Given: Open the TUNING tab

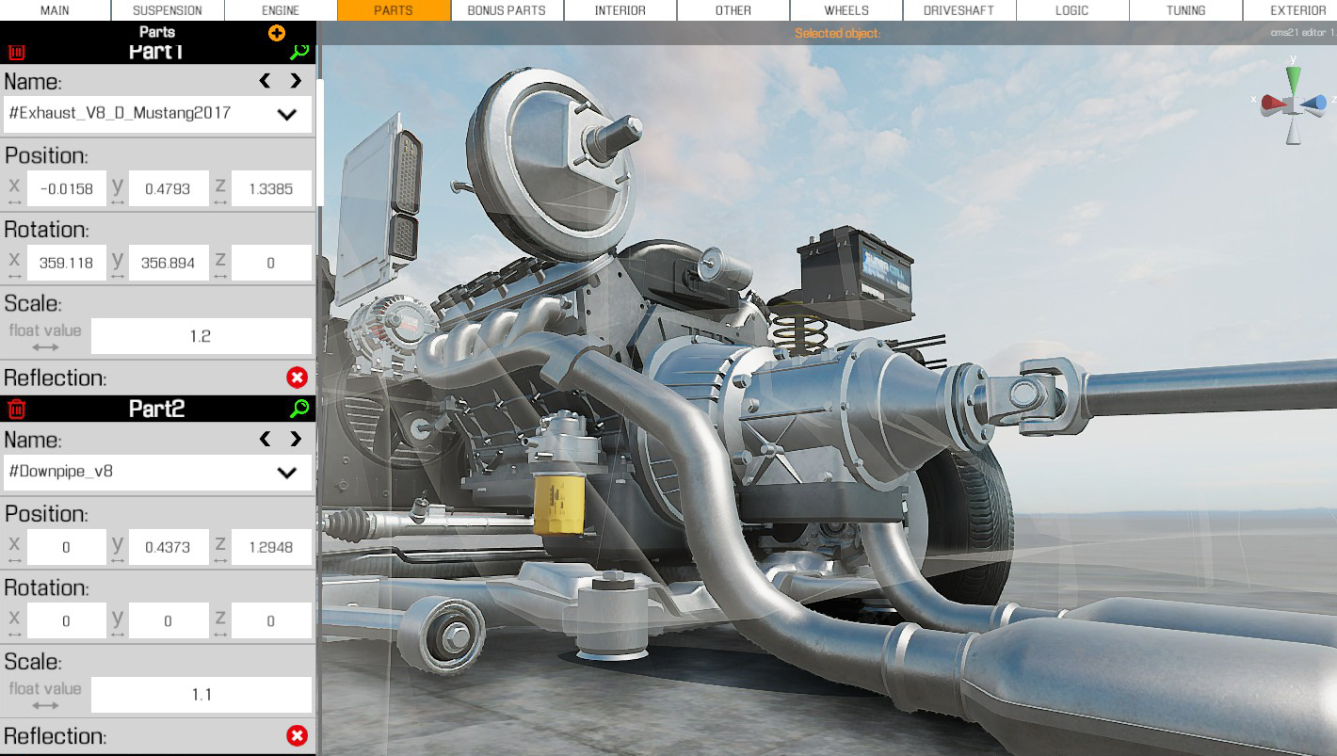Looking at the screenshot, I should (1185, 10).
